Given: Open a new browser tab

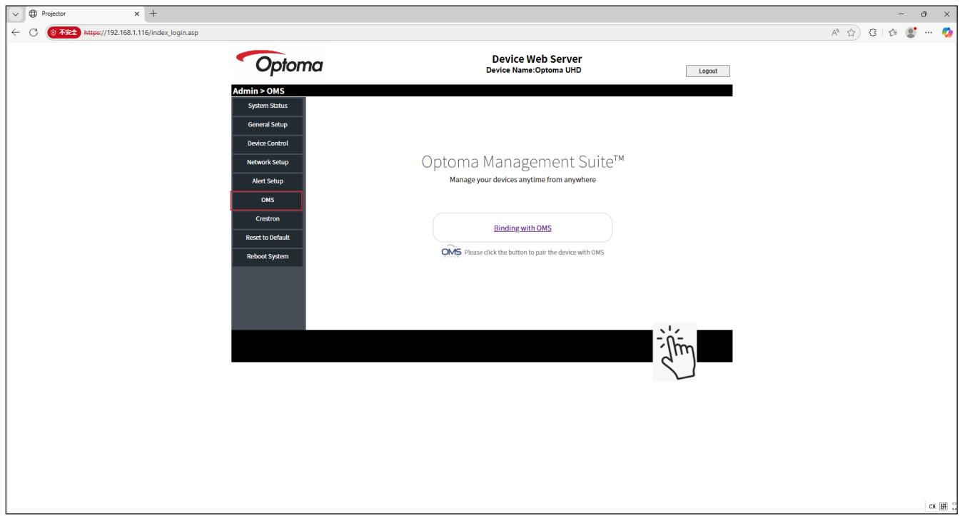Looking at the screenshot, I should coord(153,13).
